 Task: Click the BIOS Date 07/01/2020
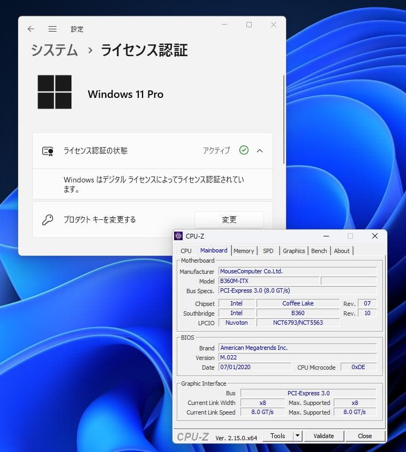coord(255,367)
